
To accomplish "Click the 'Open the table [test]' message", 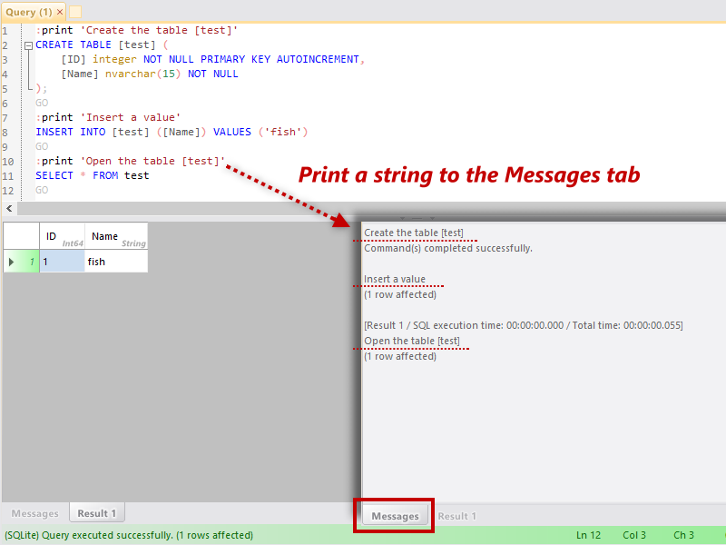I will [412, 342].
